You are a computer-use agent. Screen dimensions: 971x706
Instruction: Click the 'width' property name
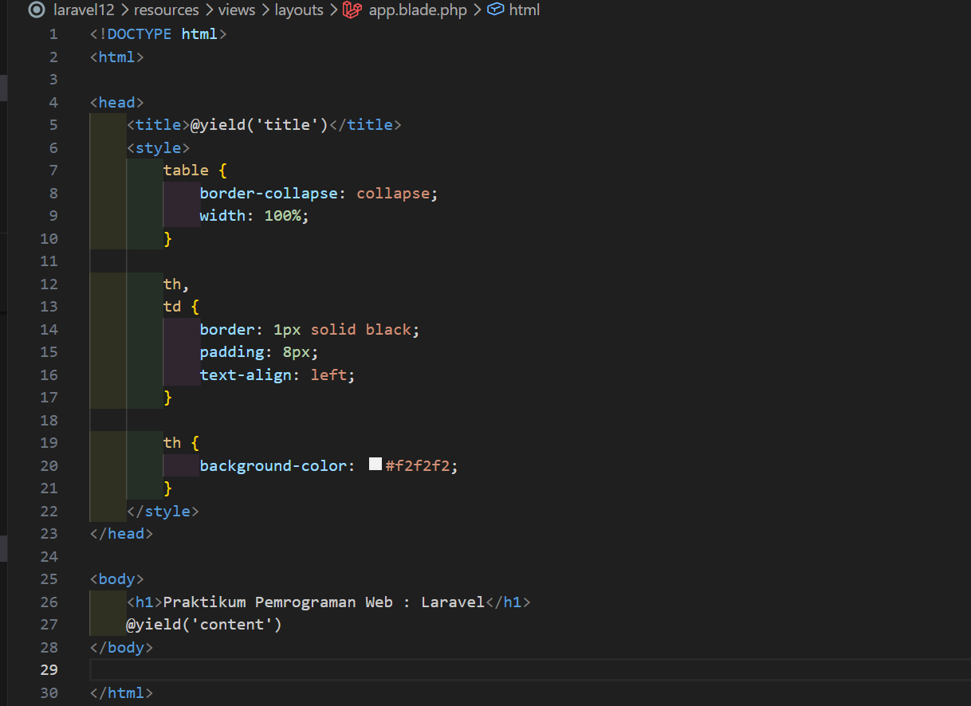(x=222, y=216)
